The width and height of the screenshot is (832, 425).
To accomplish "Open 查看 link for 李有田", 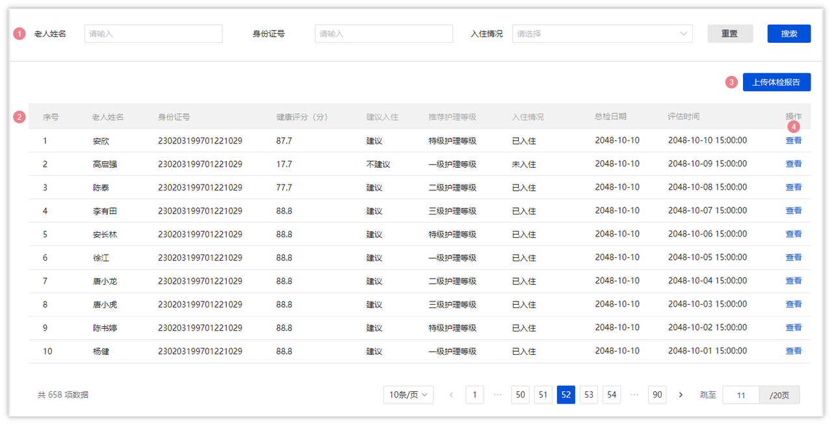I will click(x=794, y=211).
